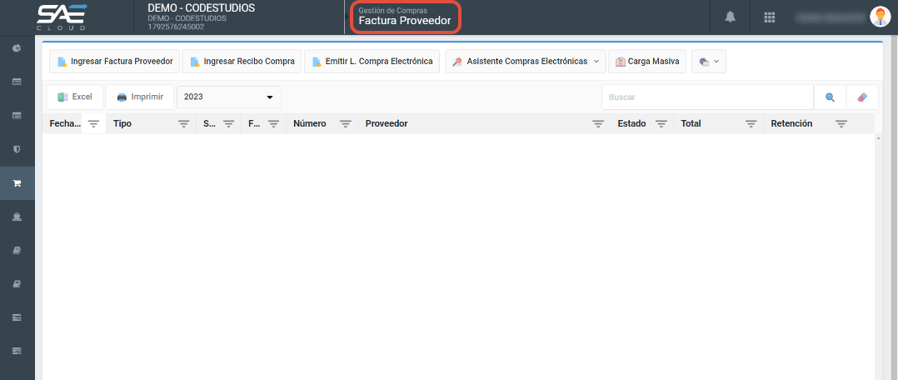Image resolution: width=898 pixels, height=380 pixels.
Task: Focus the Buscar search field
Action: click(x=707, y=97)
